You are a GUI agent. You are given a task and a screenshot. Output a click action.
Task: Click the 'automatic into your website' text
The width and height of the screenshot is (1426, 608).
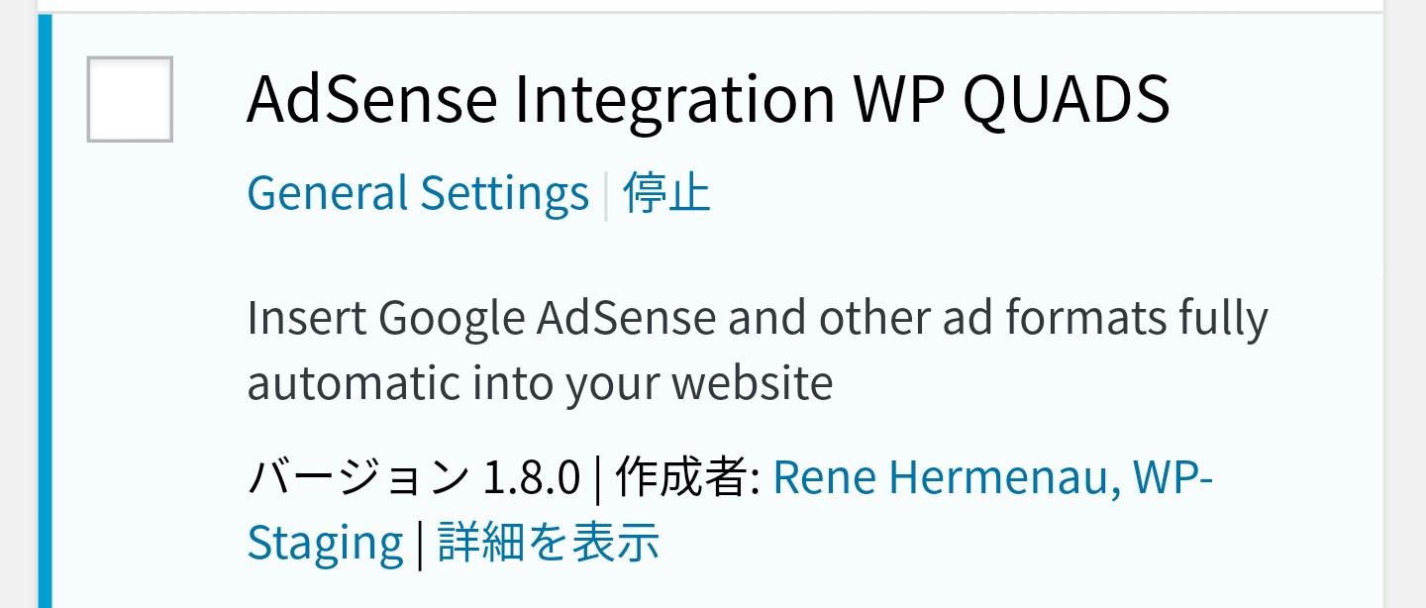(x=540, y=383)
